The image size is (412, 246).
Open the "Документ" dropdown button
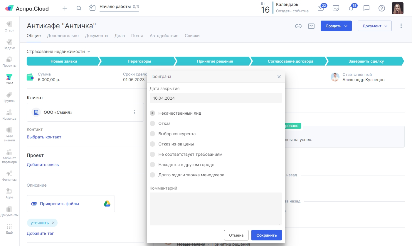pyautogui.click(x=374, y=26)
